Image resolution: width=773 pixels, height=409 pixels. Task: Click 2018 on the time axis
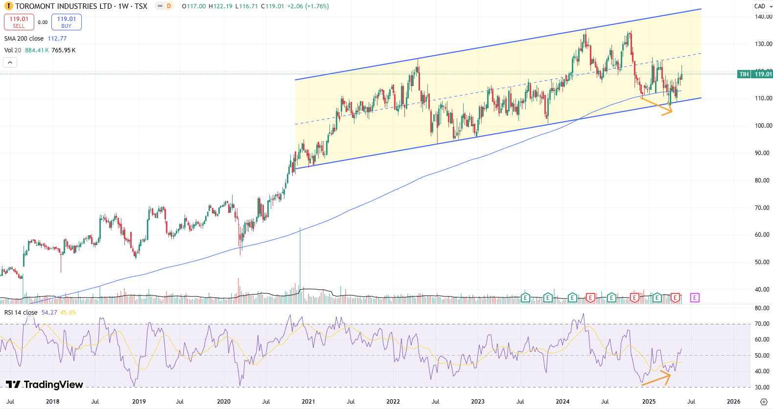pos(52,402)
